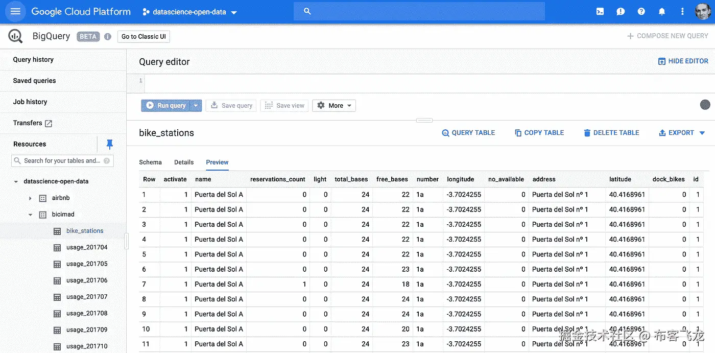Focus the Search for your tables field

pos(62,160)
